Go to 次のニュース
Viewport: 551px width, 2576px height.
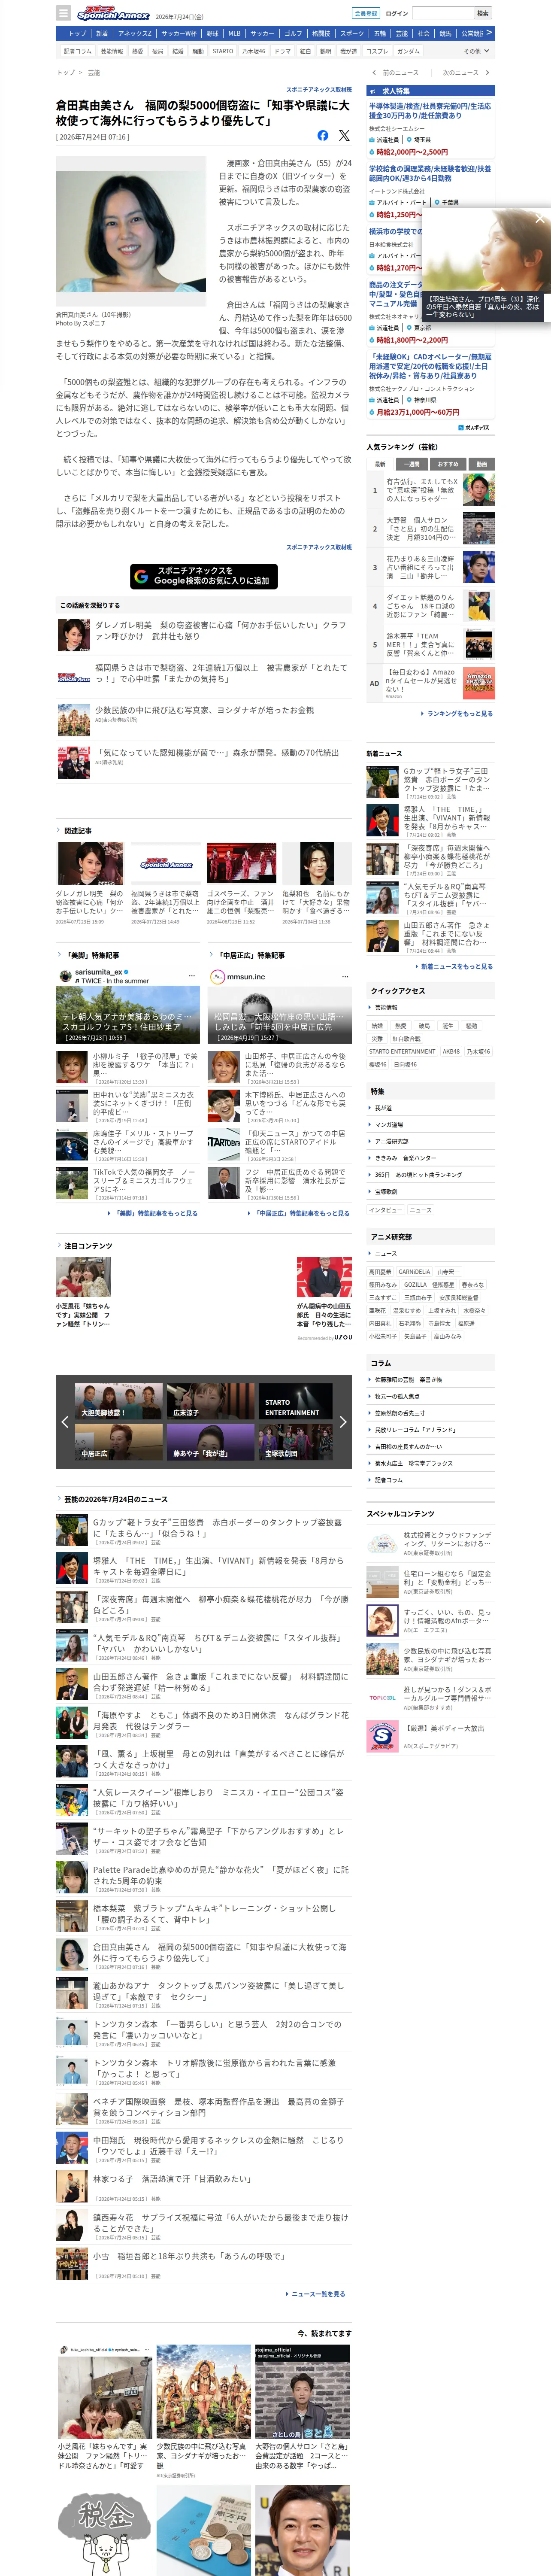click(465, 73)
